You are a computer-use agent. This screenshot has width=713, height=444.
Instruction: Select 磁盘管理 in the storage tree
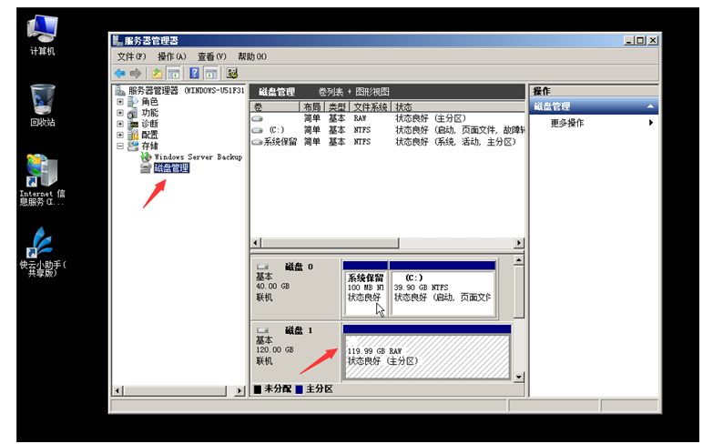tap(171, 167)
